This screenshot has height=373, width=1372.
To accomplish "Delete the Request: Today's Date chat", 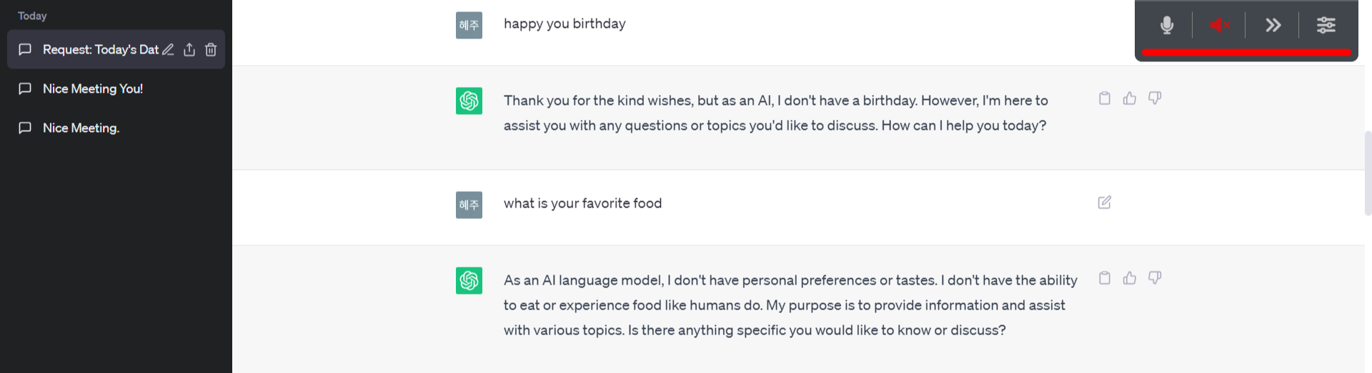I will 211,49.
